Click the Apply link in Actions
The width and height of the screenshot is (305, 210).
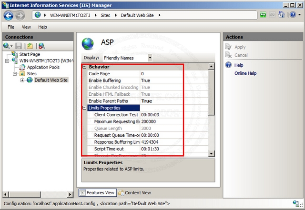click(240, 47)
